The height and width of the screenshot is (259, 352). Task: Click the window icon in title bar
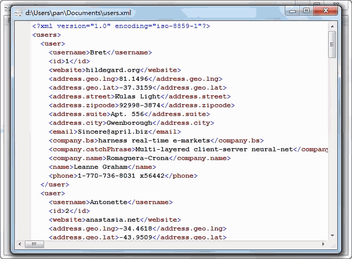(19, 10)
